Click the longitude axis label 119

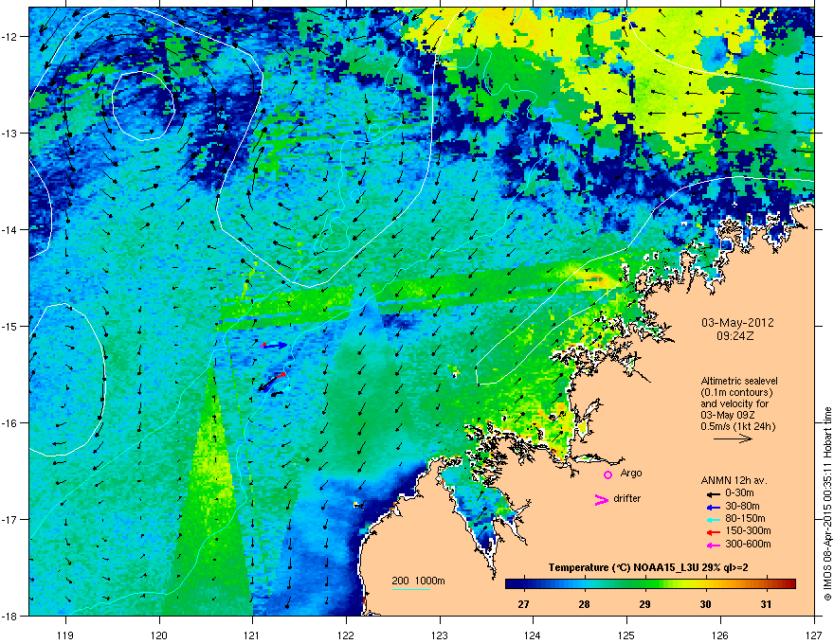pos(65,635)
